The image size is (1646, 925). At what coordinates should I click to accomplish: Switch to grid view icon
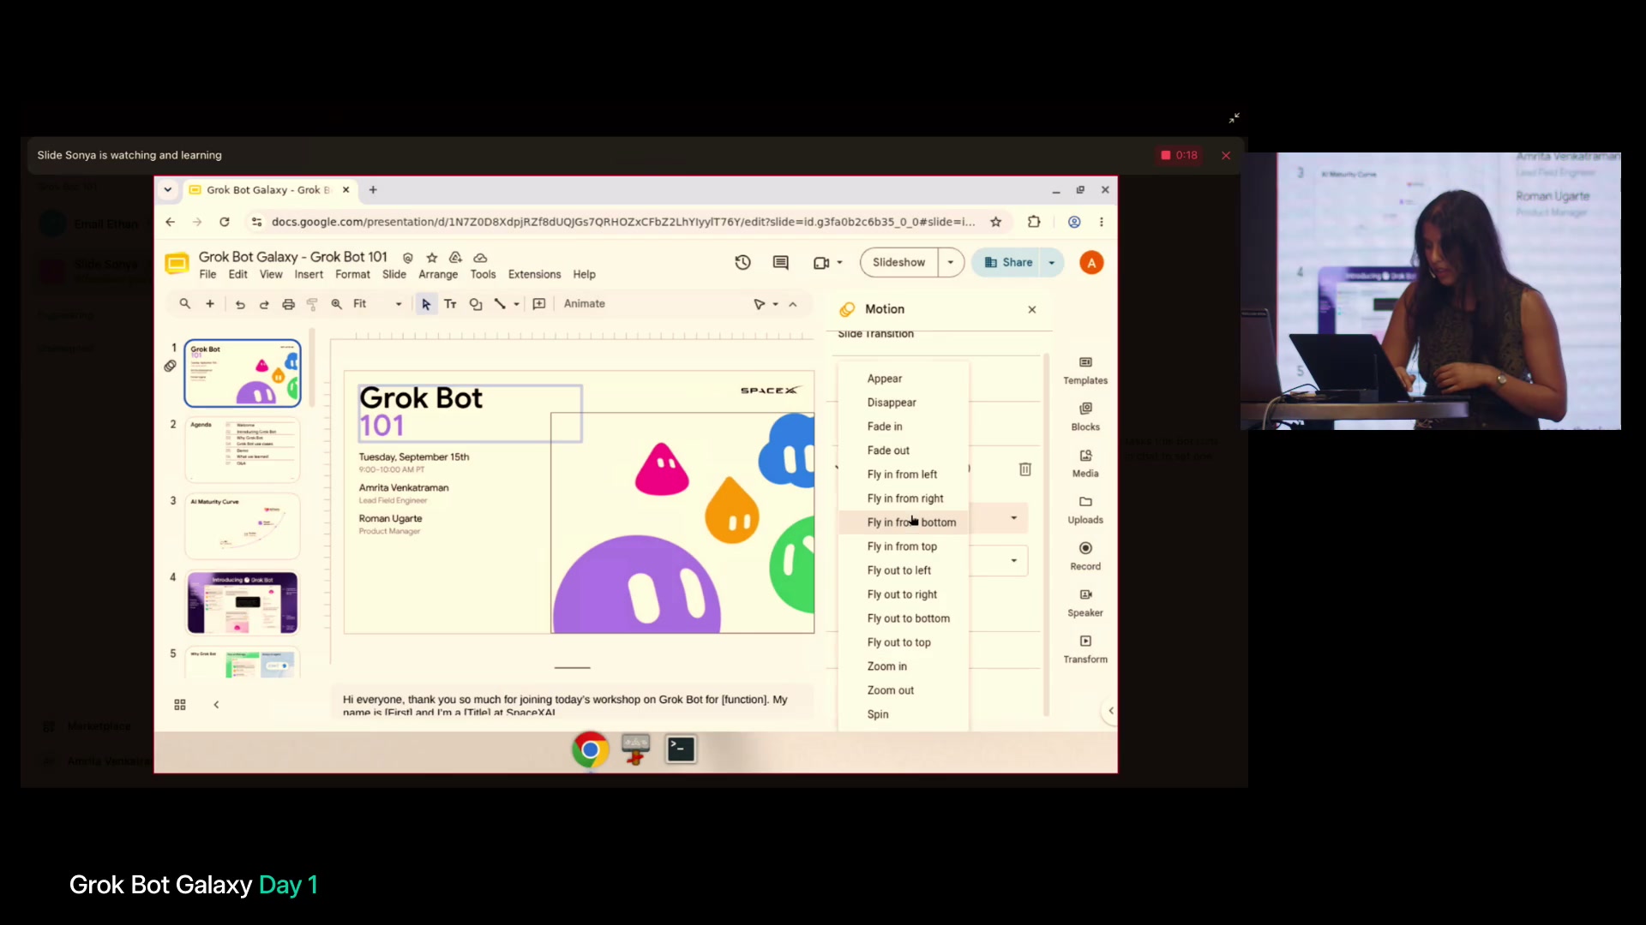point(180,705)
